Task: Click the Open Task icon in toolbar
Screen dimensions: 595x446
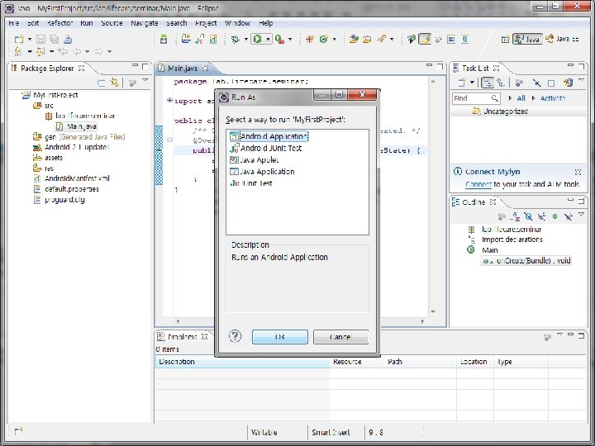Action: click(367, 39)
